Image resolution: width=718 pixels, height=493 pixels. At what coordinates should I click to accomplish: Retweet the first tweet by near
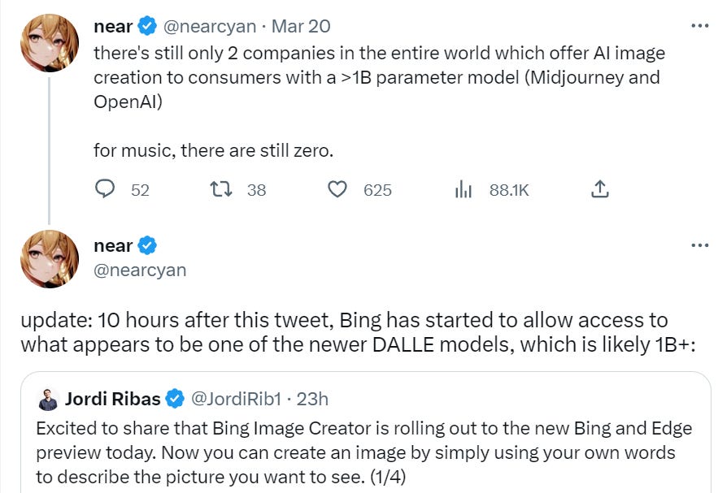pyautogui.click(x=220, y=189)
